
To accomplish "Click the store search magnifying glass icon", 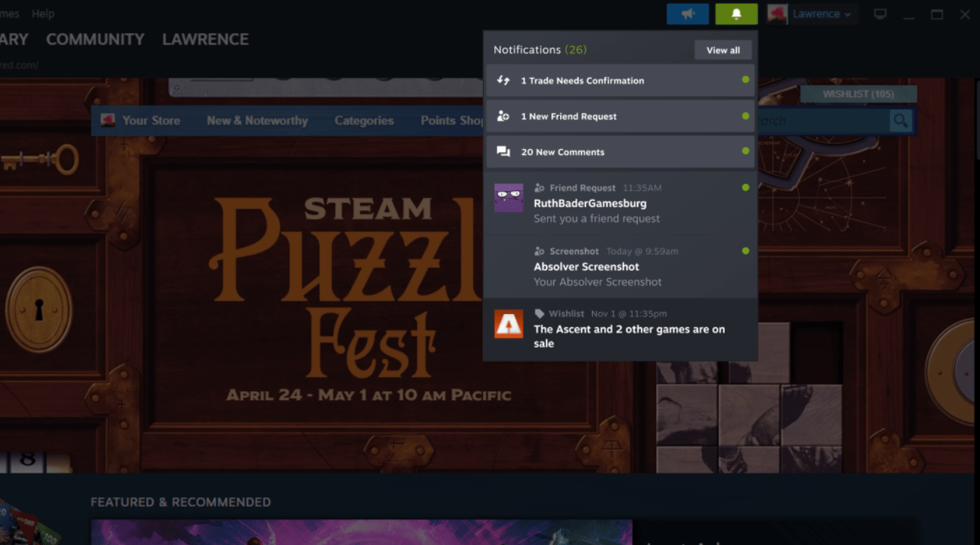I will (901, 120).
